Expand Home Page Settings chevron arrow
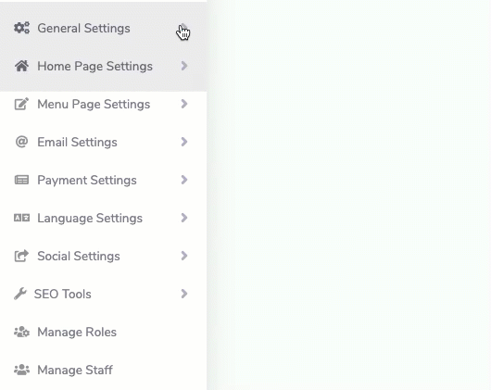491x390 pixels. [x=184, y=66]
